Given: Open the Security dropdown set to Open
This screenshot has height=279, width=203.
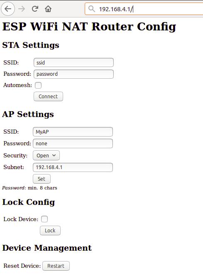Looking at the screenshot, I should (46, 155).
